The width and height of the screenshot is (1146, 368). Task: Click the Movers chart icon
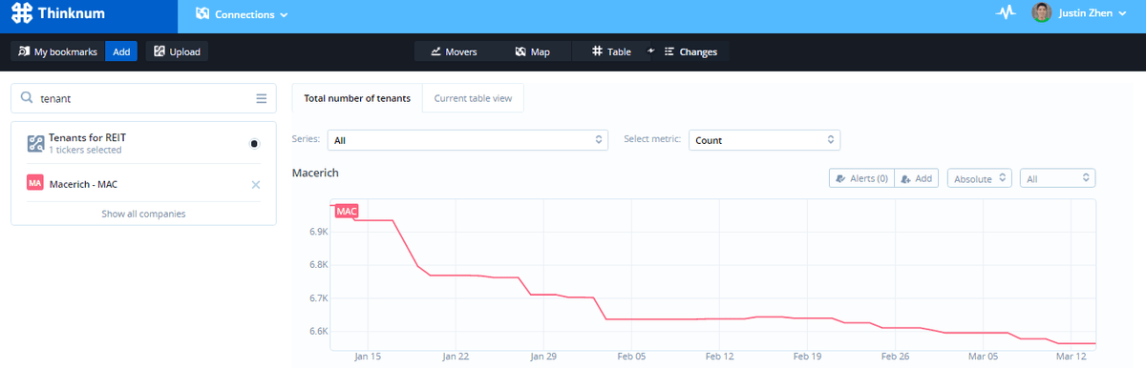(435, 51)
